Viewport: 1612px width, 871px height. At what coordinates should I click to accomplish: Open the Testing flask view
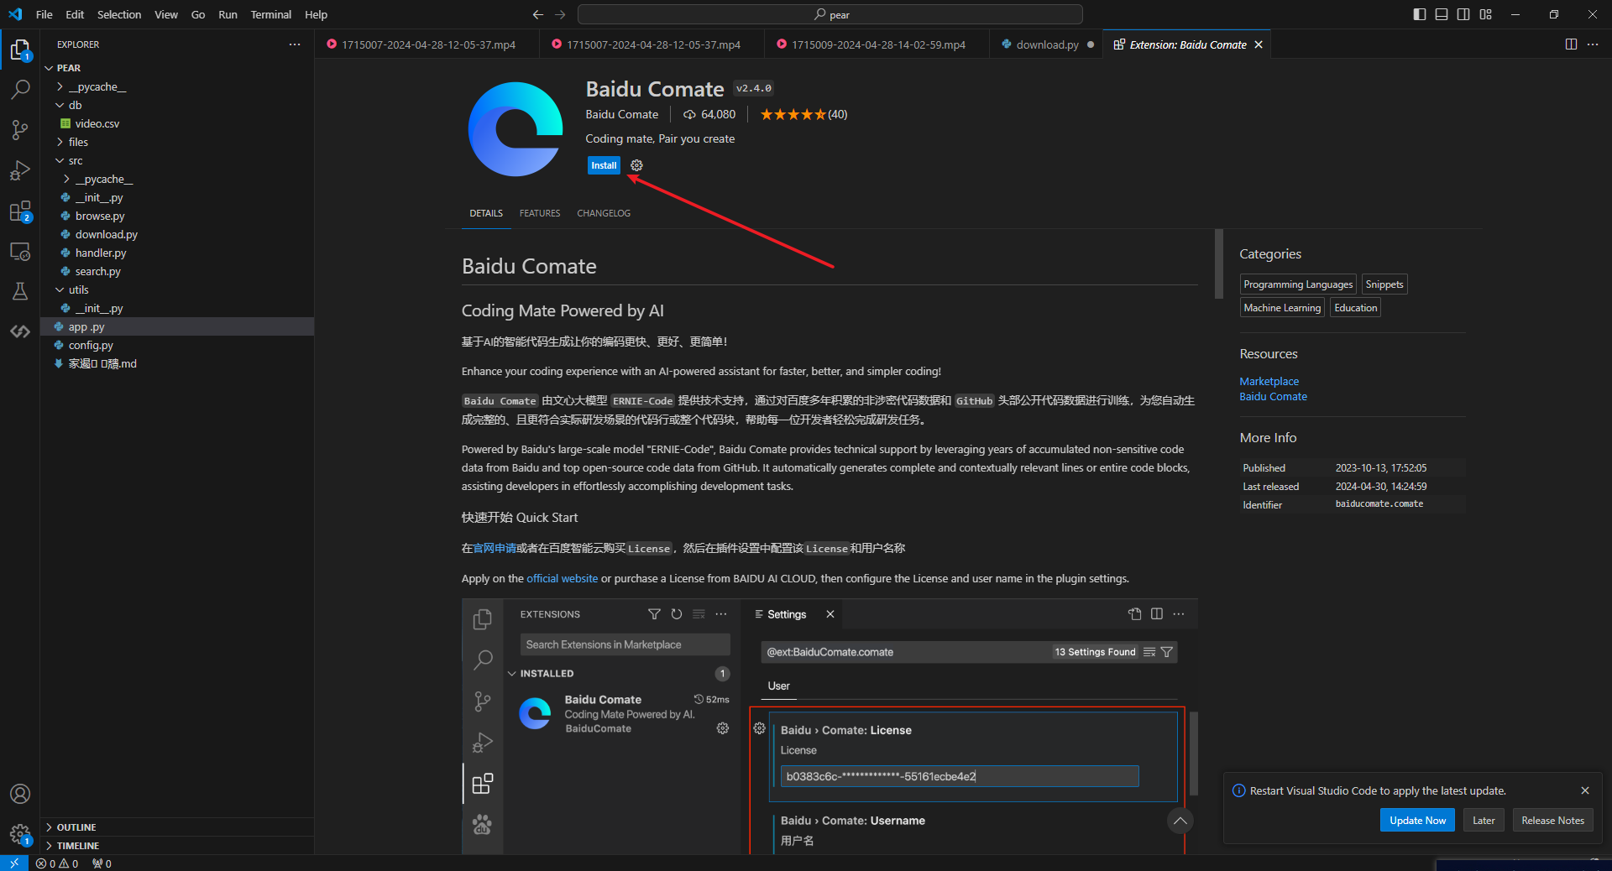(20, 291)
